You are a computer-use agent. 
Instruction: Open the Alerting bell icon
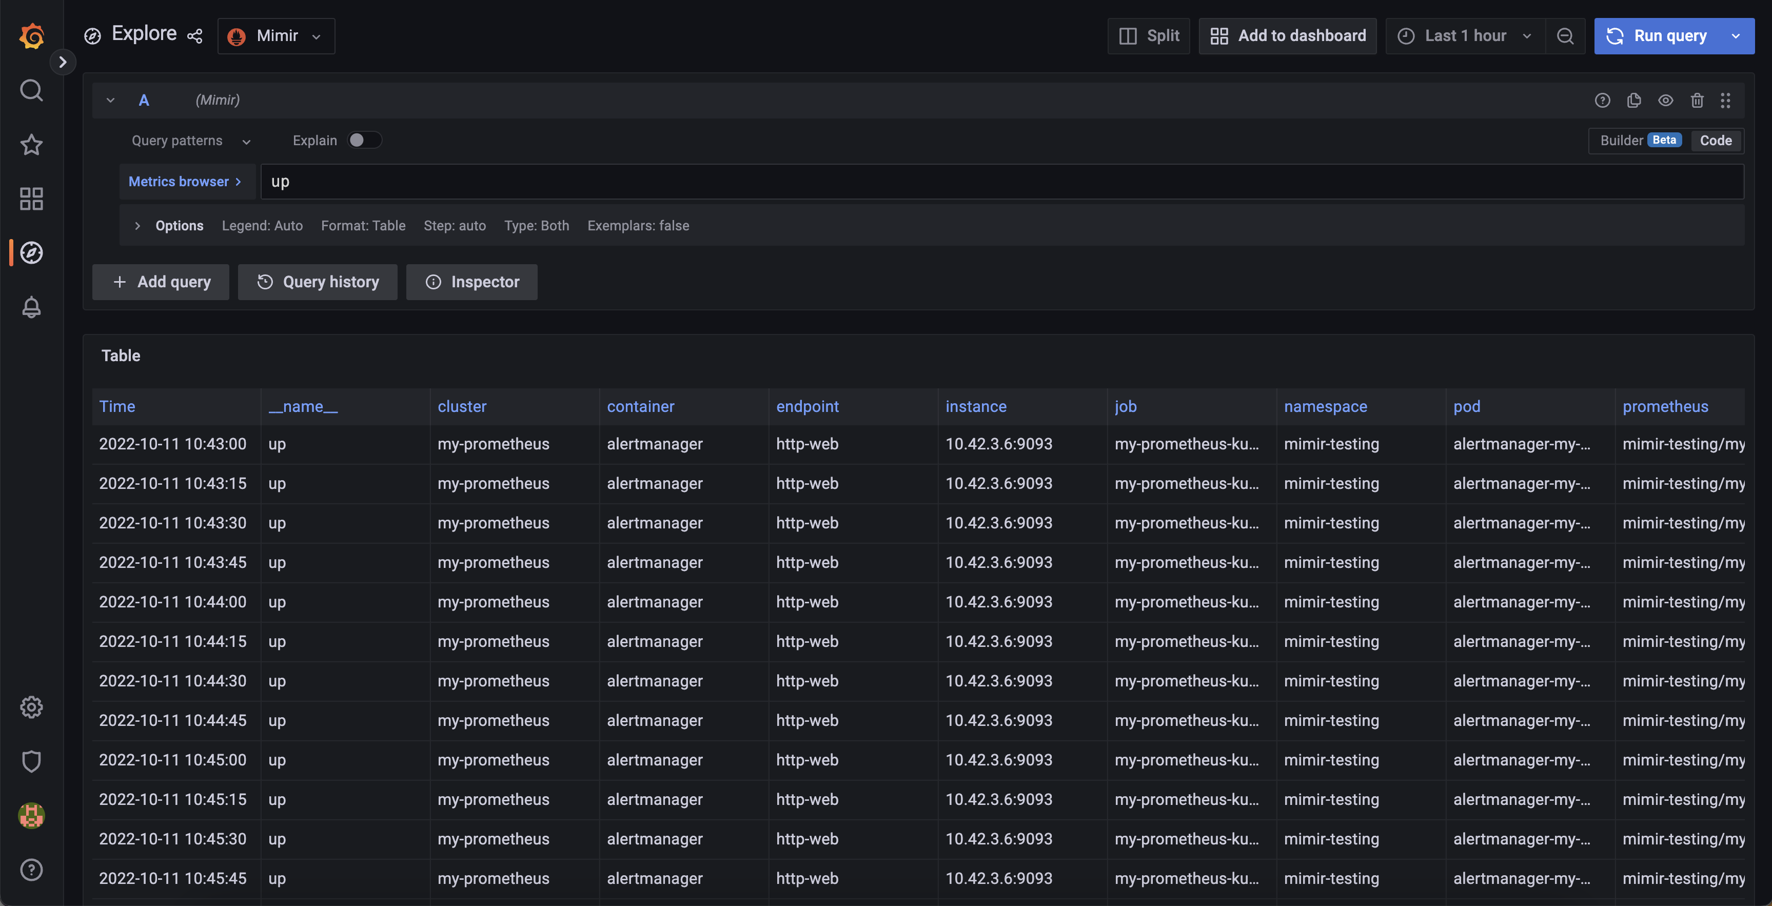click(x=31, y=307)
